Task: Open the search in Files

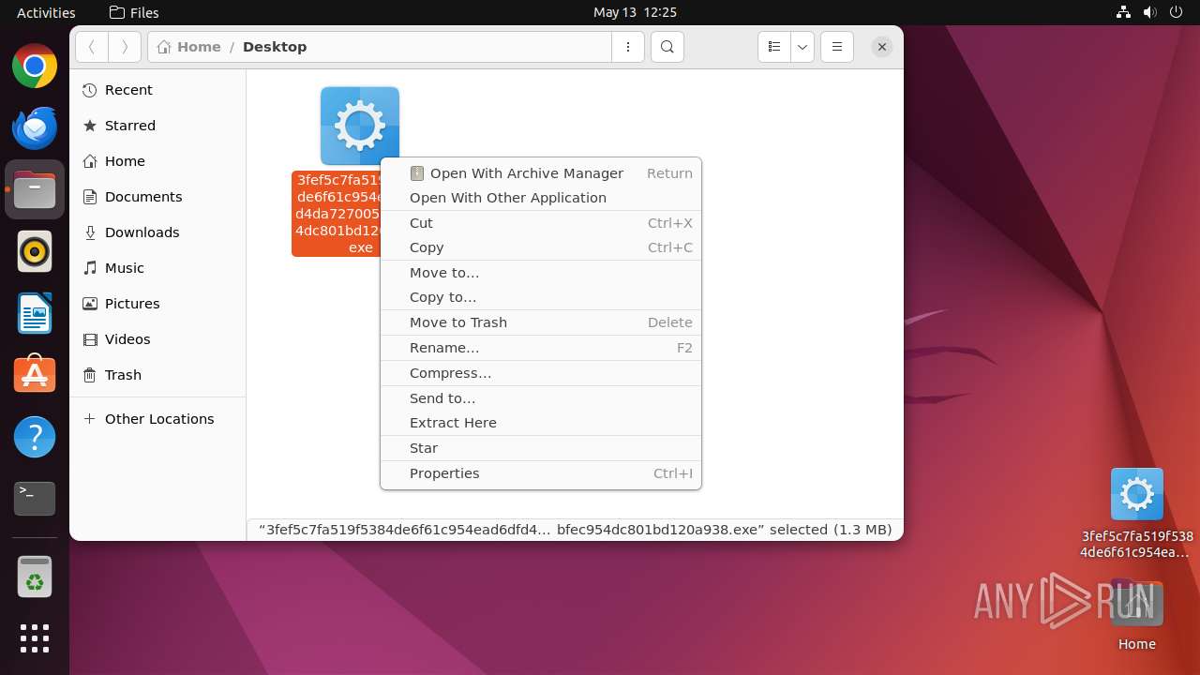Action: (x=667, y=47)
